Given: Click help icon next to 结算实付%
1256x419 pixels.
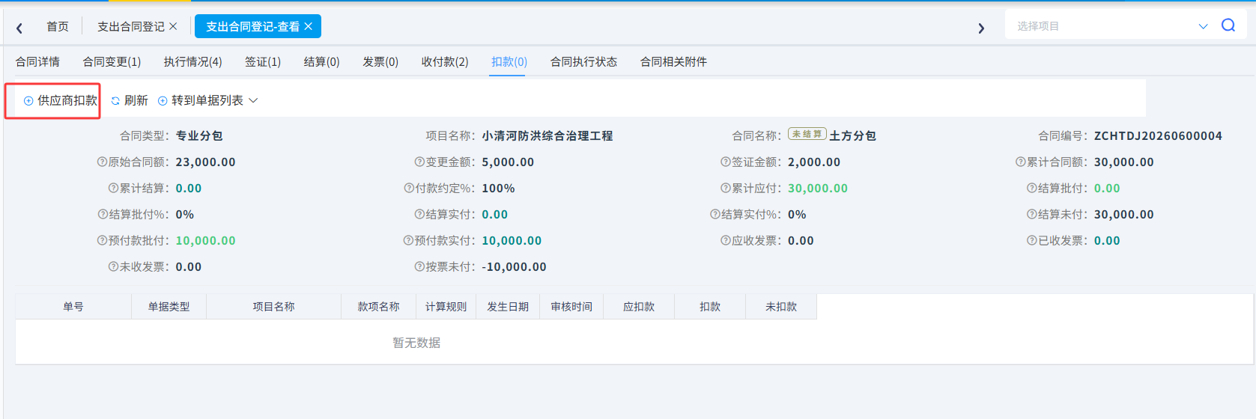Looking at the screenshot, I should pos(715,215).
